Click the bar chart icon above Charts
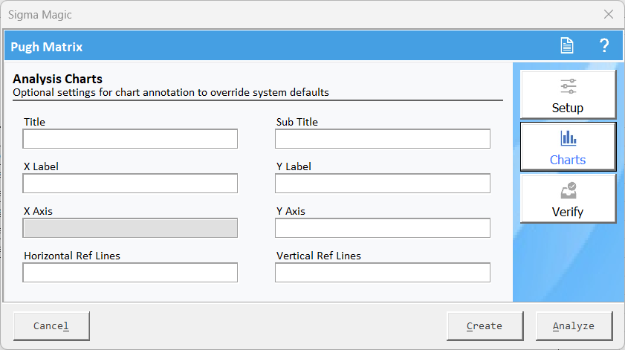Viewport: 625px width, 350px height. 568,138
